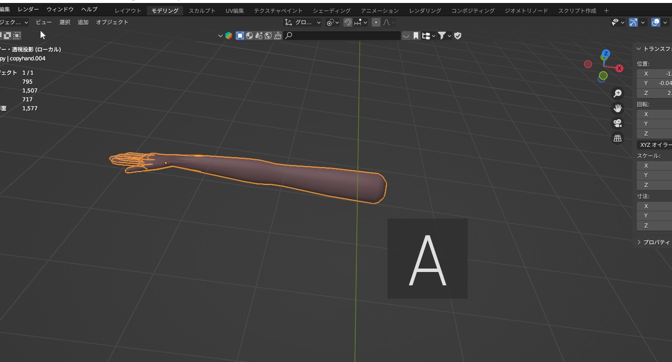Click the filter funnel icon in the header
The height and width of the screenshot is (362, 672).
pos(442,35)
